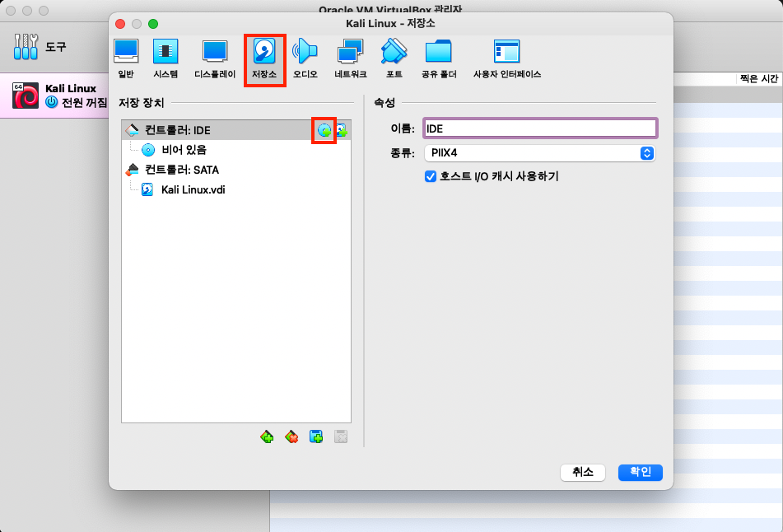Click the add optical drive icon on IDE controller

324,130
